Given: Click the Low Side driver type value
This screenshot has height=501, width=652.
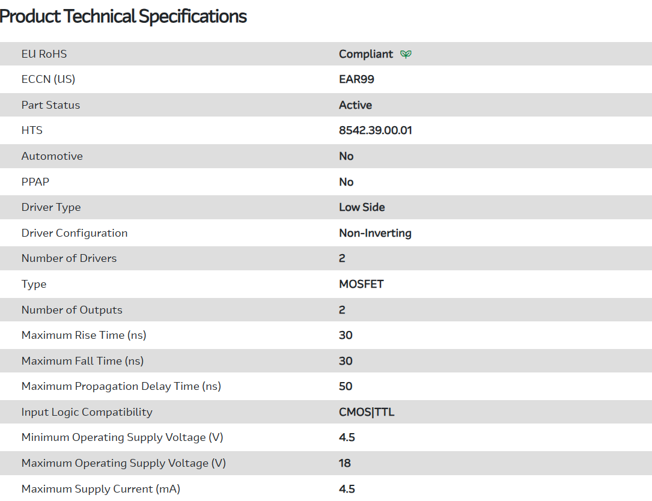Looking at the screenshot, I should coord(362,207).
